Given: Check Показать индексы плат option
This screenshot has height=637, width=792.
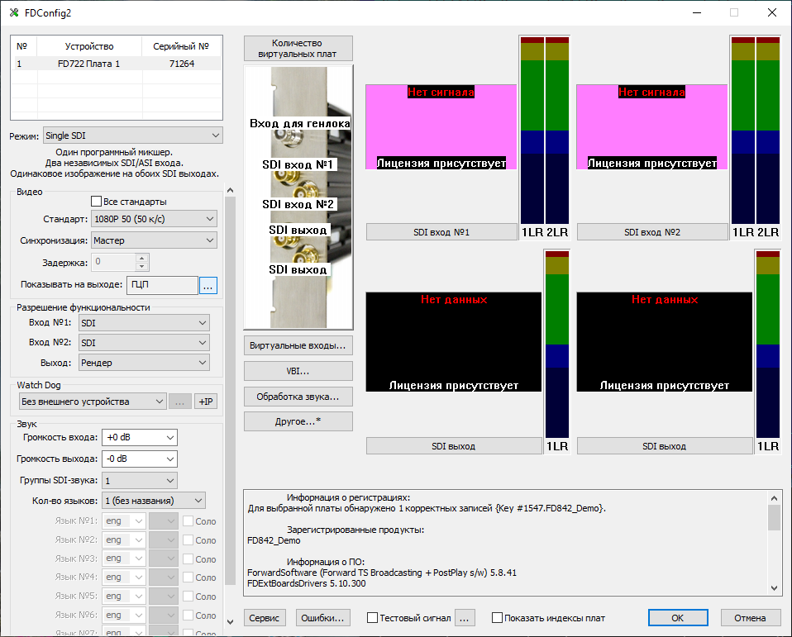Looking at the screenshot, I should click(498, 617).
